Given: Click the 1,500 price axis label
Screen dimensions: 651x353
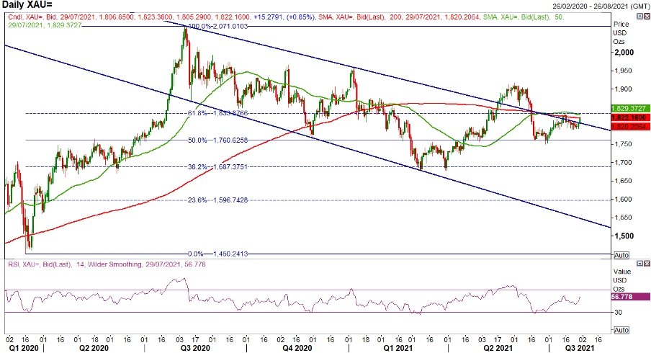Looking at the screenshot, I should (624, 236).
